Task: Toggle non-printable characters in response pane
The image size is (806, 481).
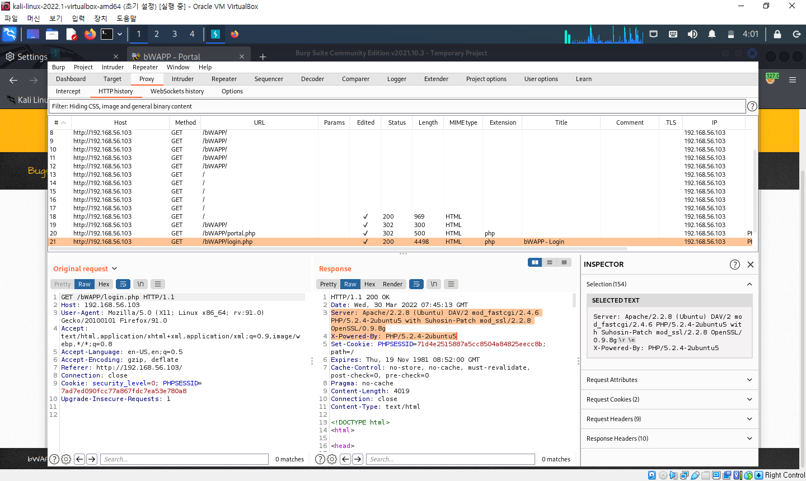Action: (434, 284)
